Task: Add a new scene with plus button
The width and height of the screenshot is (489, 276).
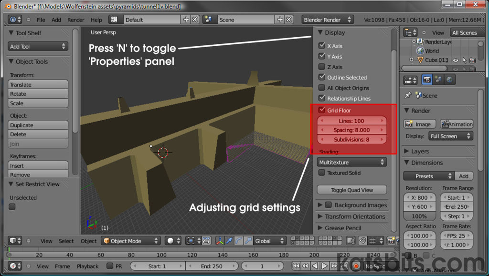Action: [x=280, y=20]
